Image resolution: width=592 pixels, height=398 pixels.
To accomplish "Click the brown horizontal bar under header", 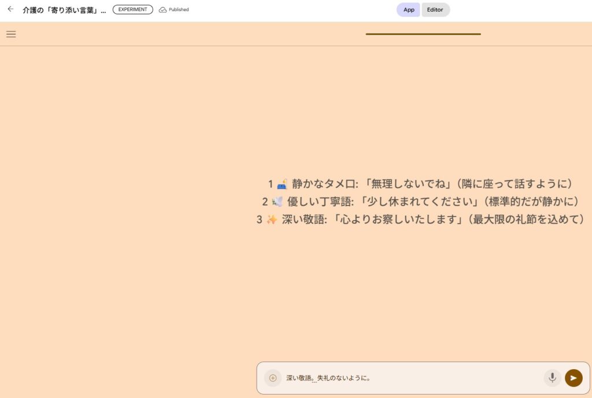I will 423,34.
